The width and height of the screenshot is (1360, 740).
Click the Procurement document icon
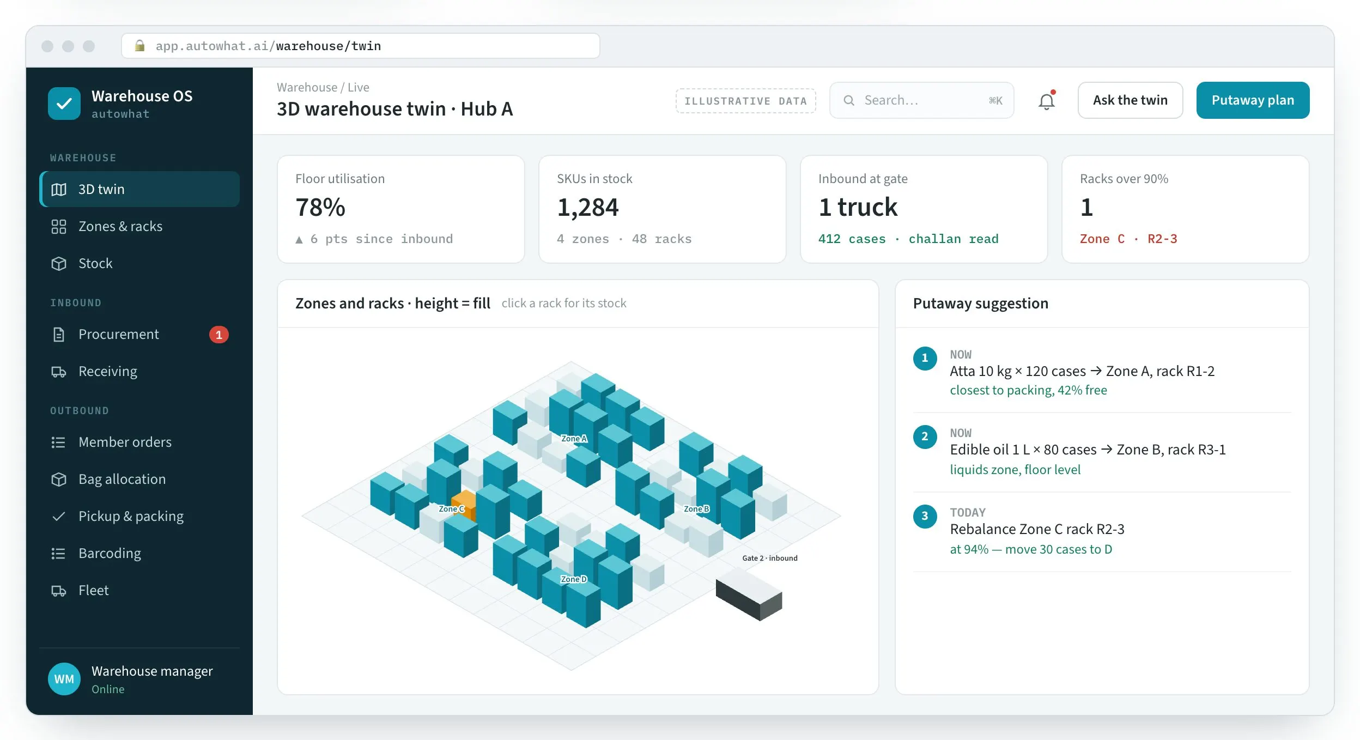click(x=59, y=334)
